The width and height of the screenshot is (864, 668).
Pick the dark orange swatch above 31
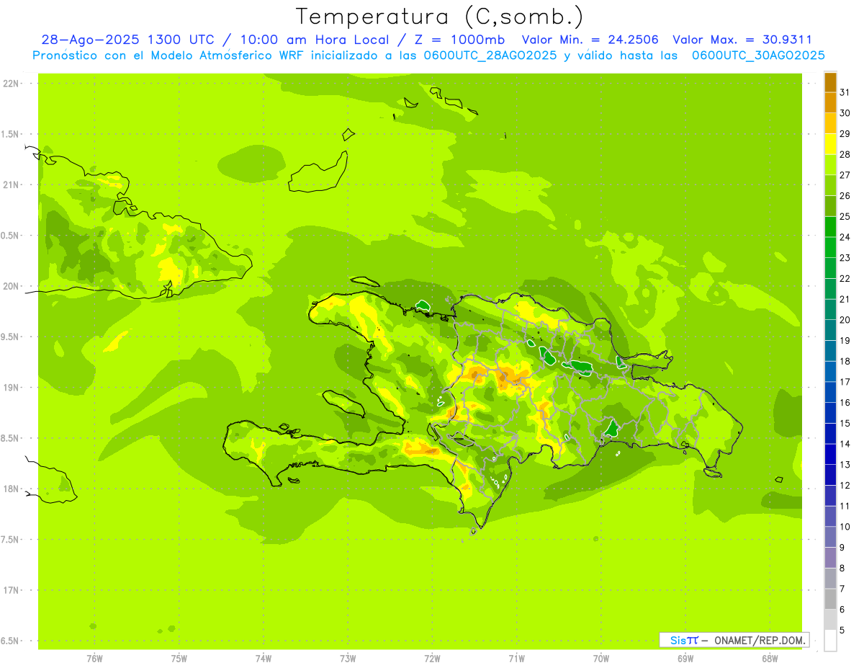click(830, 82)
